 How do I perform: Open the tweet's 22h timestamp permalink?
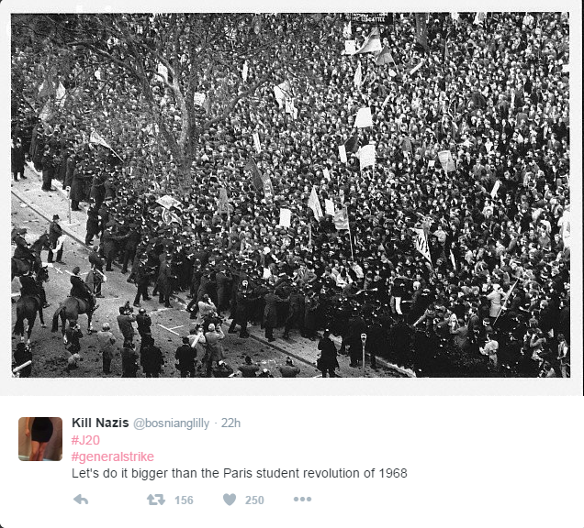pos(230,423)
